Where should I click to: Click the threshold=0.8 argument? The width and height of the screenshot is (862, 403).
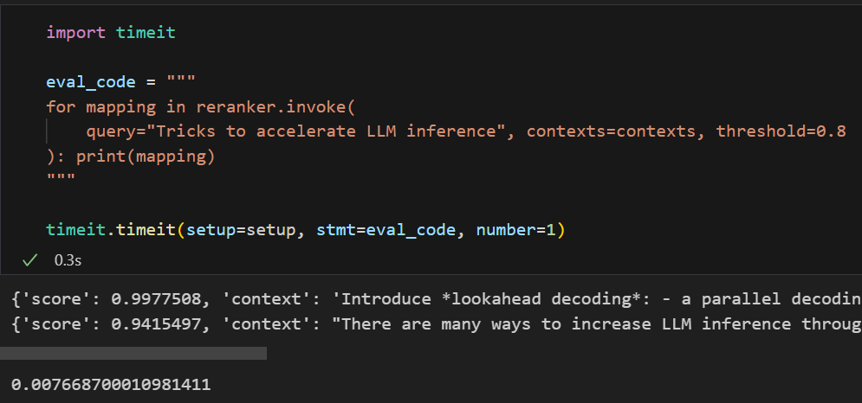[780, 131]
